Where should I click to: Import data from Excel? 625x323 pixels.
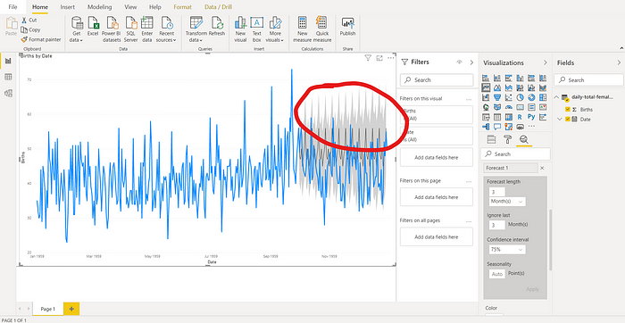click(93, 26)
